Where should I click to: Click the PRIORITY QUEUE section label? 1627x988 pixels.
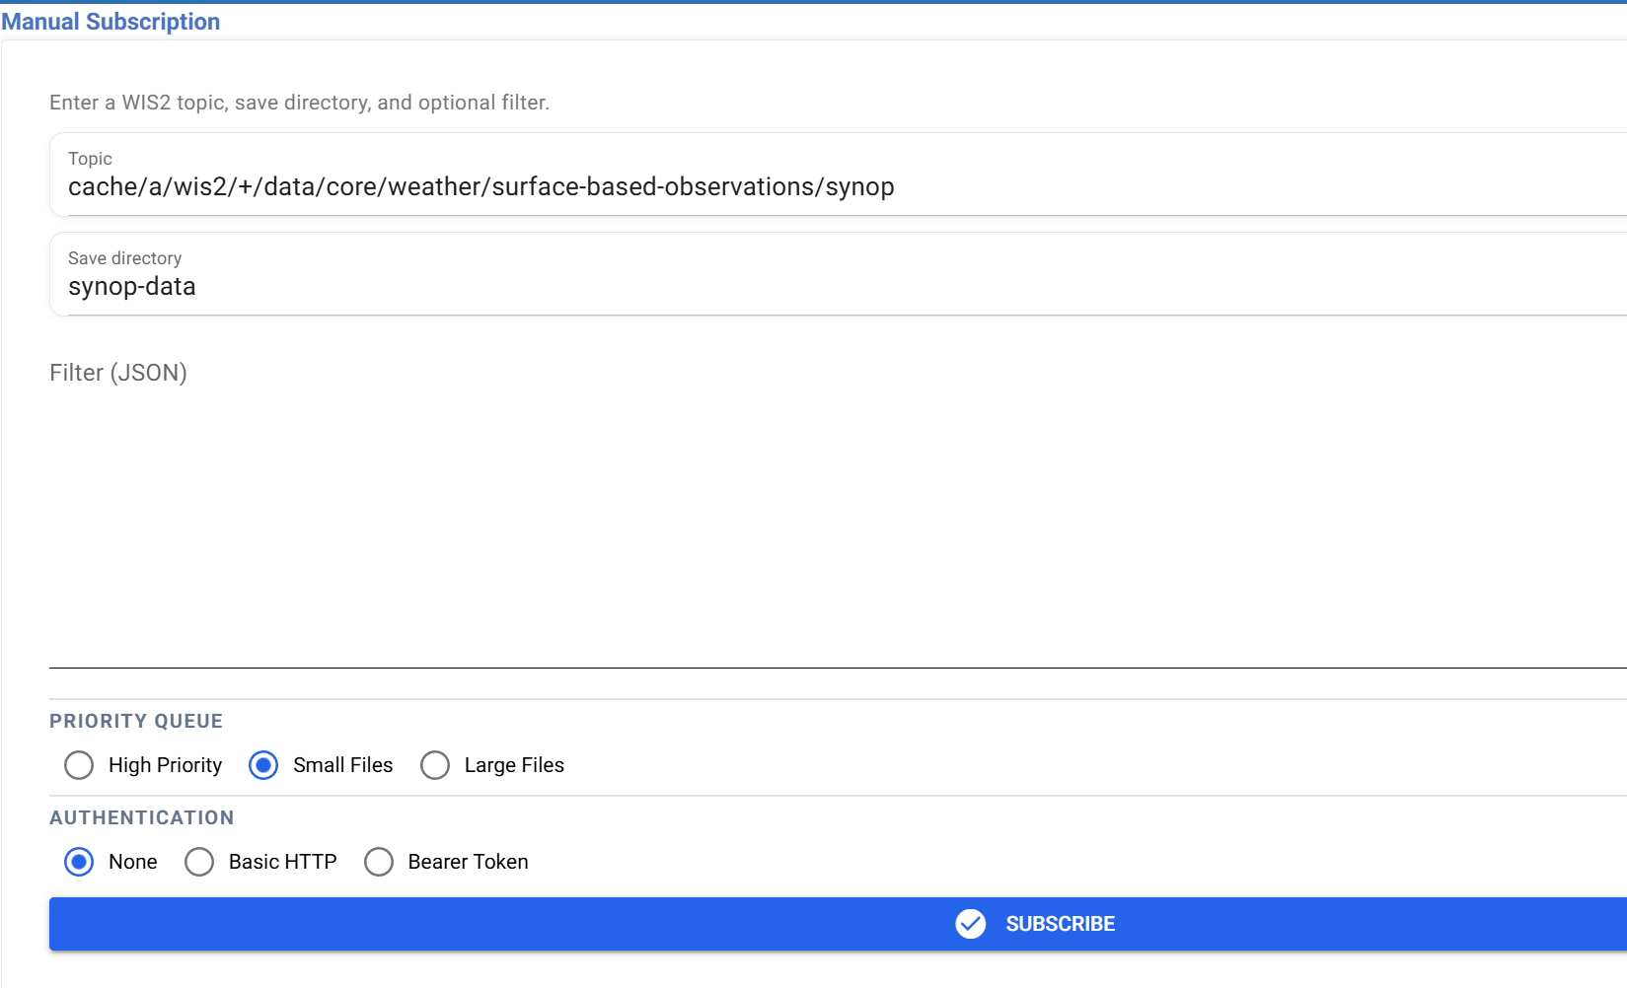click(x=136, y=721)
